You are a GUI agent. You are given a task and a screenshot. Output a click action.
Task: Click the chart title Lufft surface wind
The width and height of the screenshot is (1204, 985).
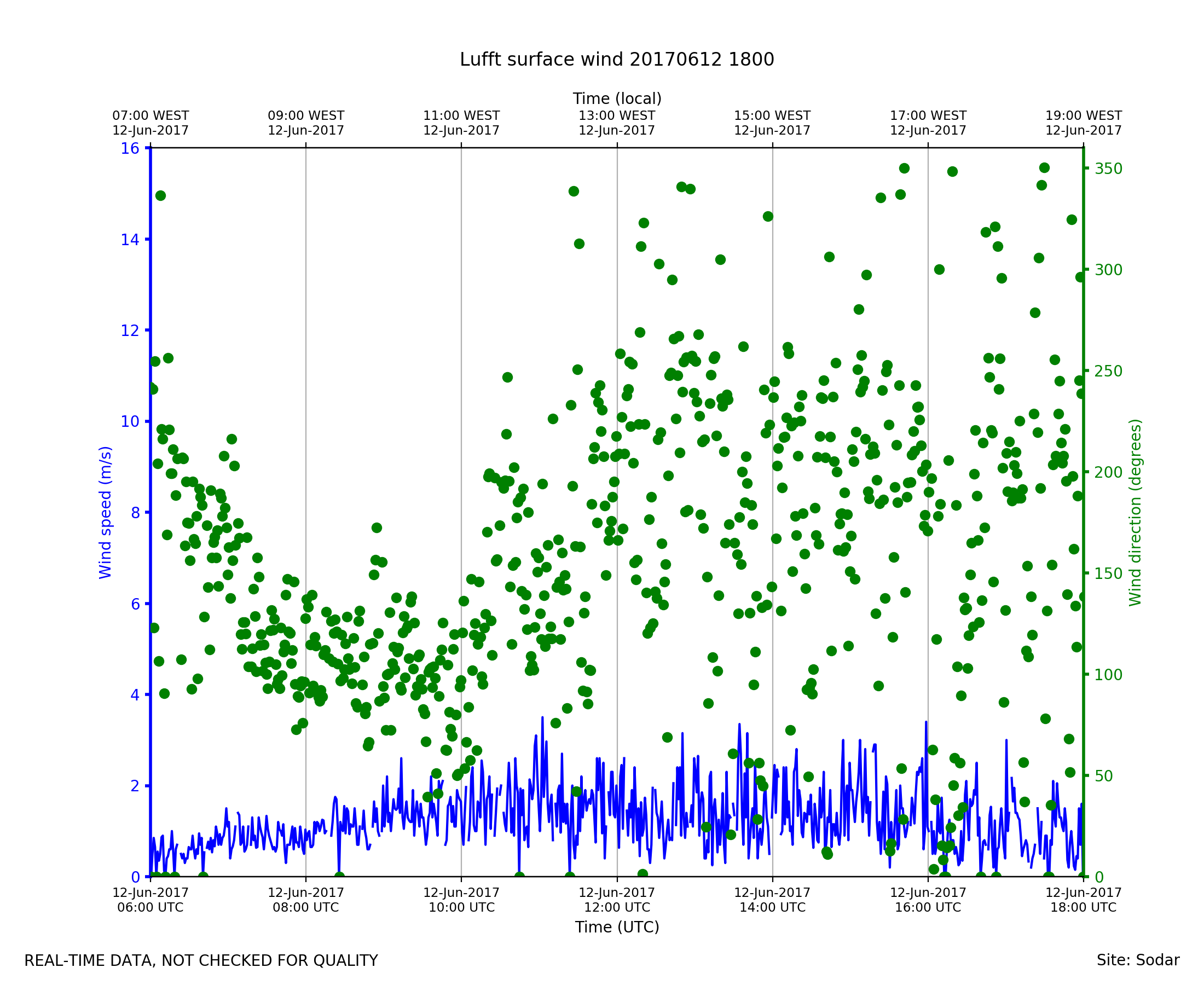[x=617, y=60]
